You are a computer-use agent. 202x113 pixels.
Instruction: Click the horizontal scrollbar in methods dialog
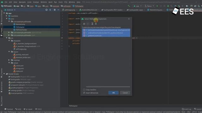(x=108, y=87)
